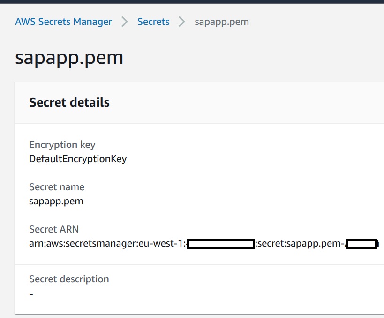Click the redacted ARN suffix box

(361, 244)
